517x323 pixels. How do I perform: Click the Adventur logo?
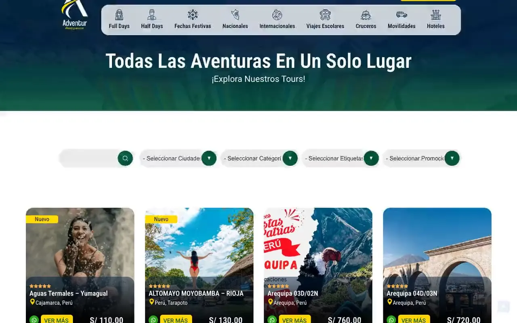pos(75,15)
